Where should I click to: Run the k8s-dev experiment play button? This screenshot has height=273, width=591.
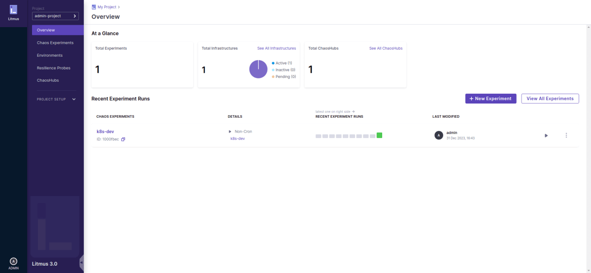(546, 136)
